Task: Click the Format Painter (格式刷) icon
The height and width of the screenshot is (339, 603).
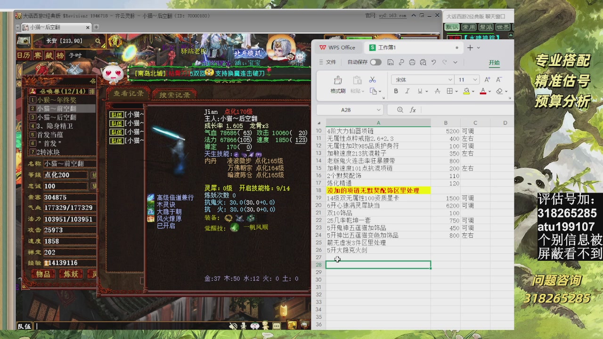Action: tap(338, 80)
